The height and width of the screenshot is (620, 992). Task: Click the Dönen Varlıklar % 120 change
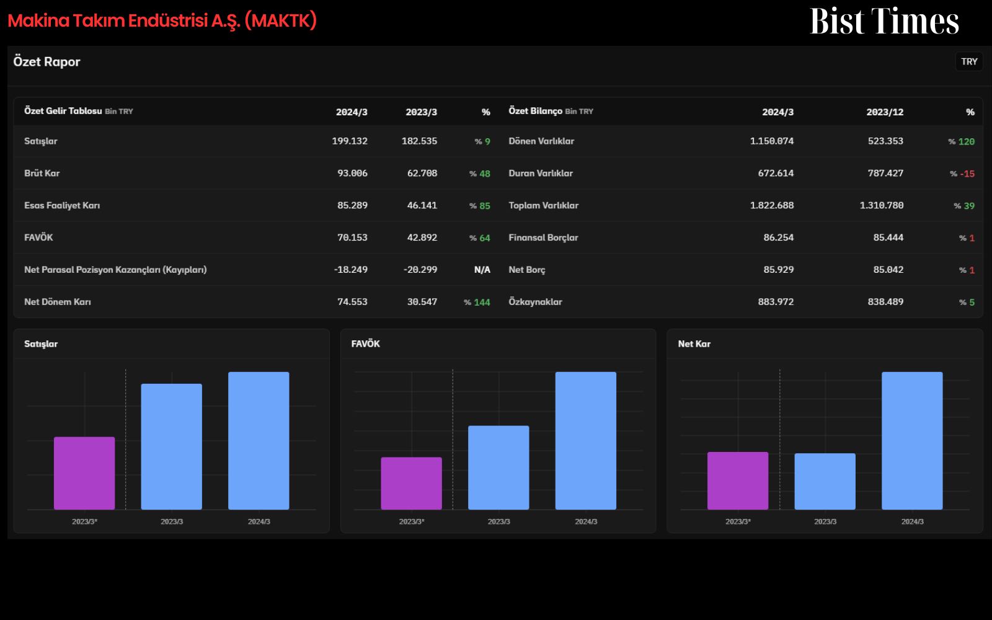pyautogui.click(x=961, y=142)
